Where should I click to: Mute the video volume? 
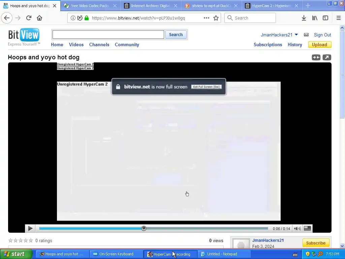pos(297,229)
